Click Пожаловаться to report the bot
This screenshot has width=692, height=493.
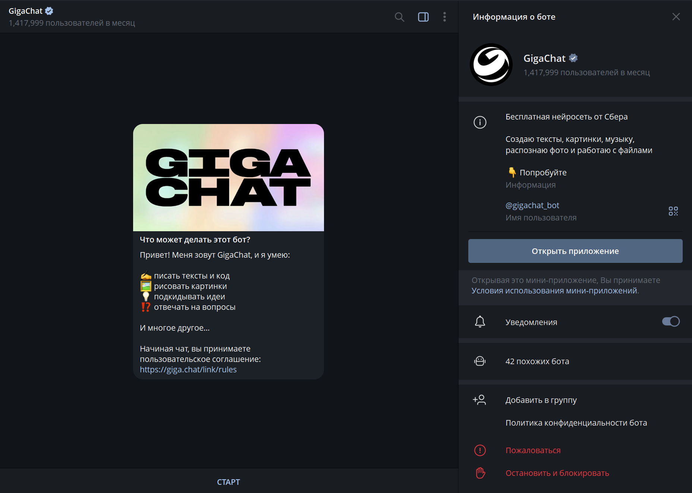coord(533,451)
